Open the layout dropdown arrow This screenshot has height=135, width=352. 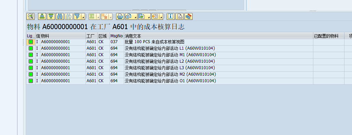pyautogui.click(x=161, y=17)
